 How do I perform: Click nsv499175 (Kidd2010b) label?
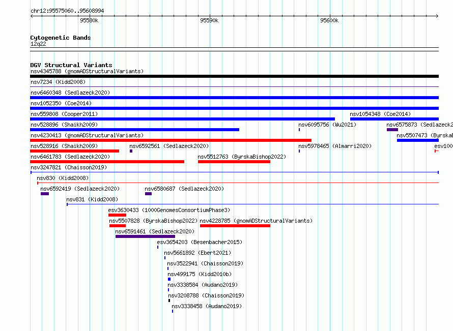point(200,274)
